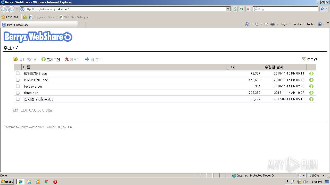Expand Print button dropdown arrow
Image resolution: width=330 pixels, height=185 pixels.
coord(277,24)
